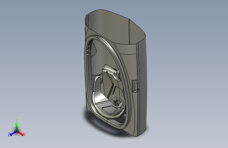Click the blue Z axis arrow
This screenshot has width=228, height=148.
click(13, 134)
